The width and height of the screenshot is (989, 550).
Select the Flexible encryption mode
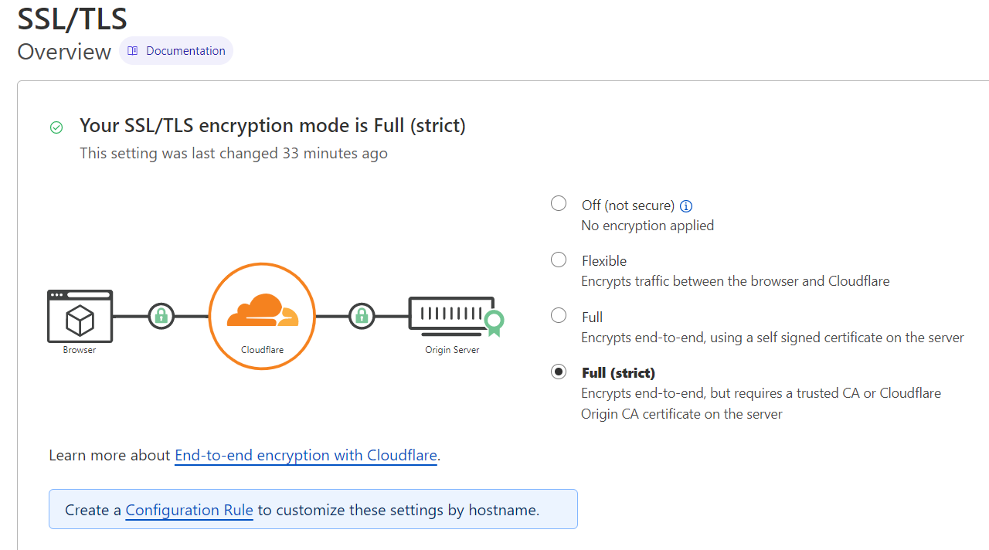[559, 260]
